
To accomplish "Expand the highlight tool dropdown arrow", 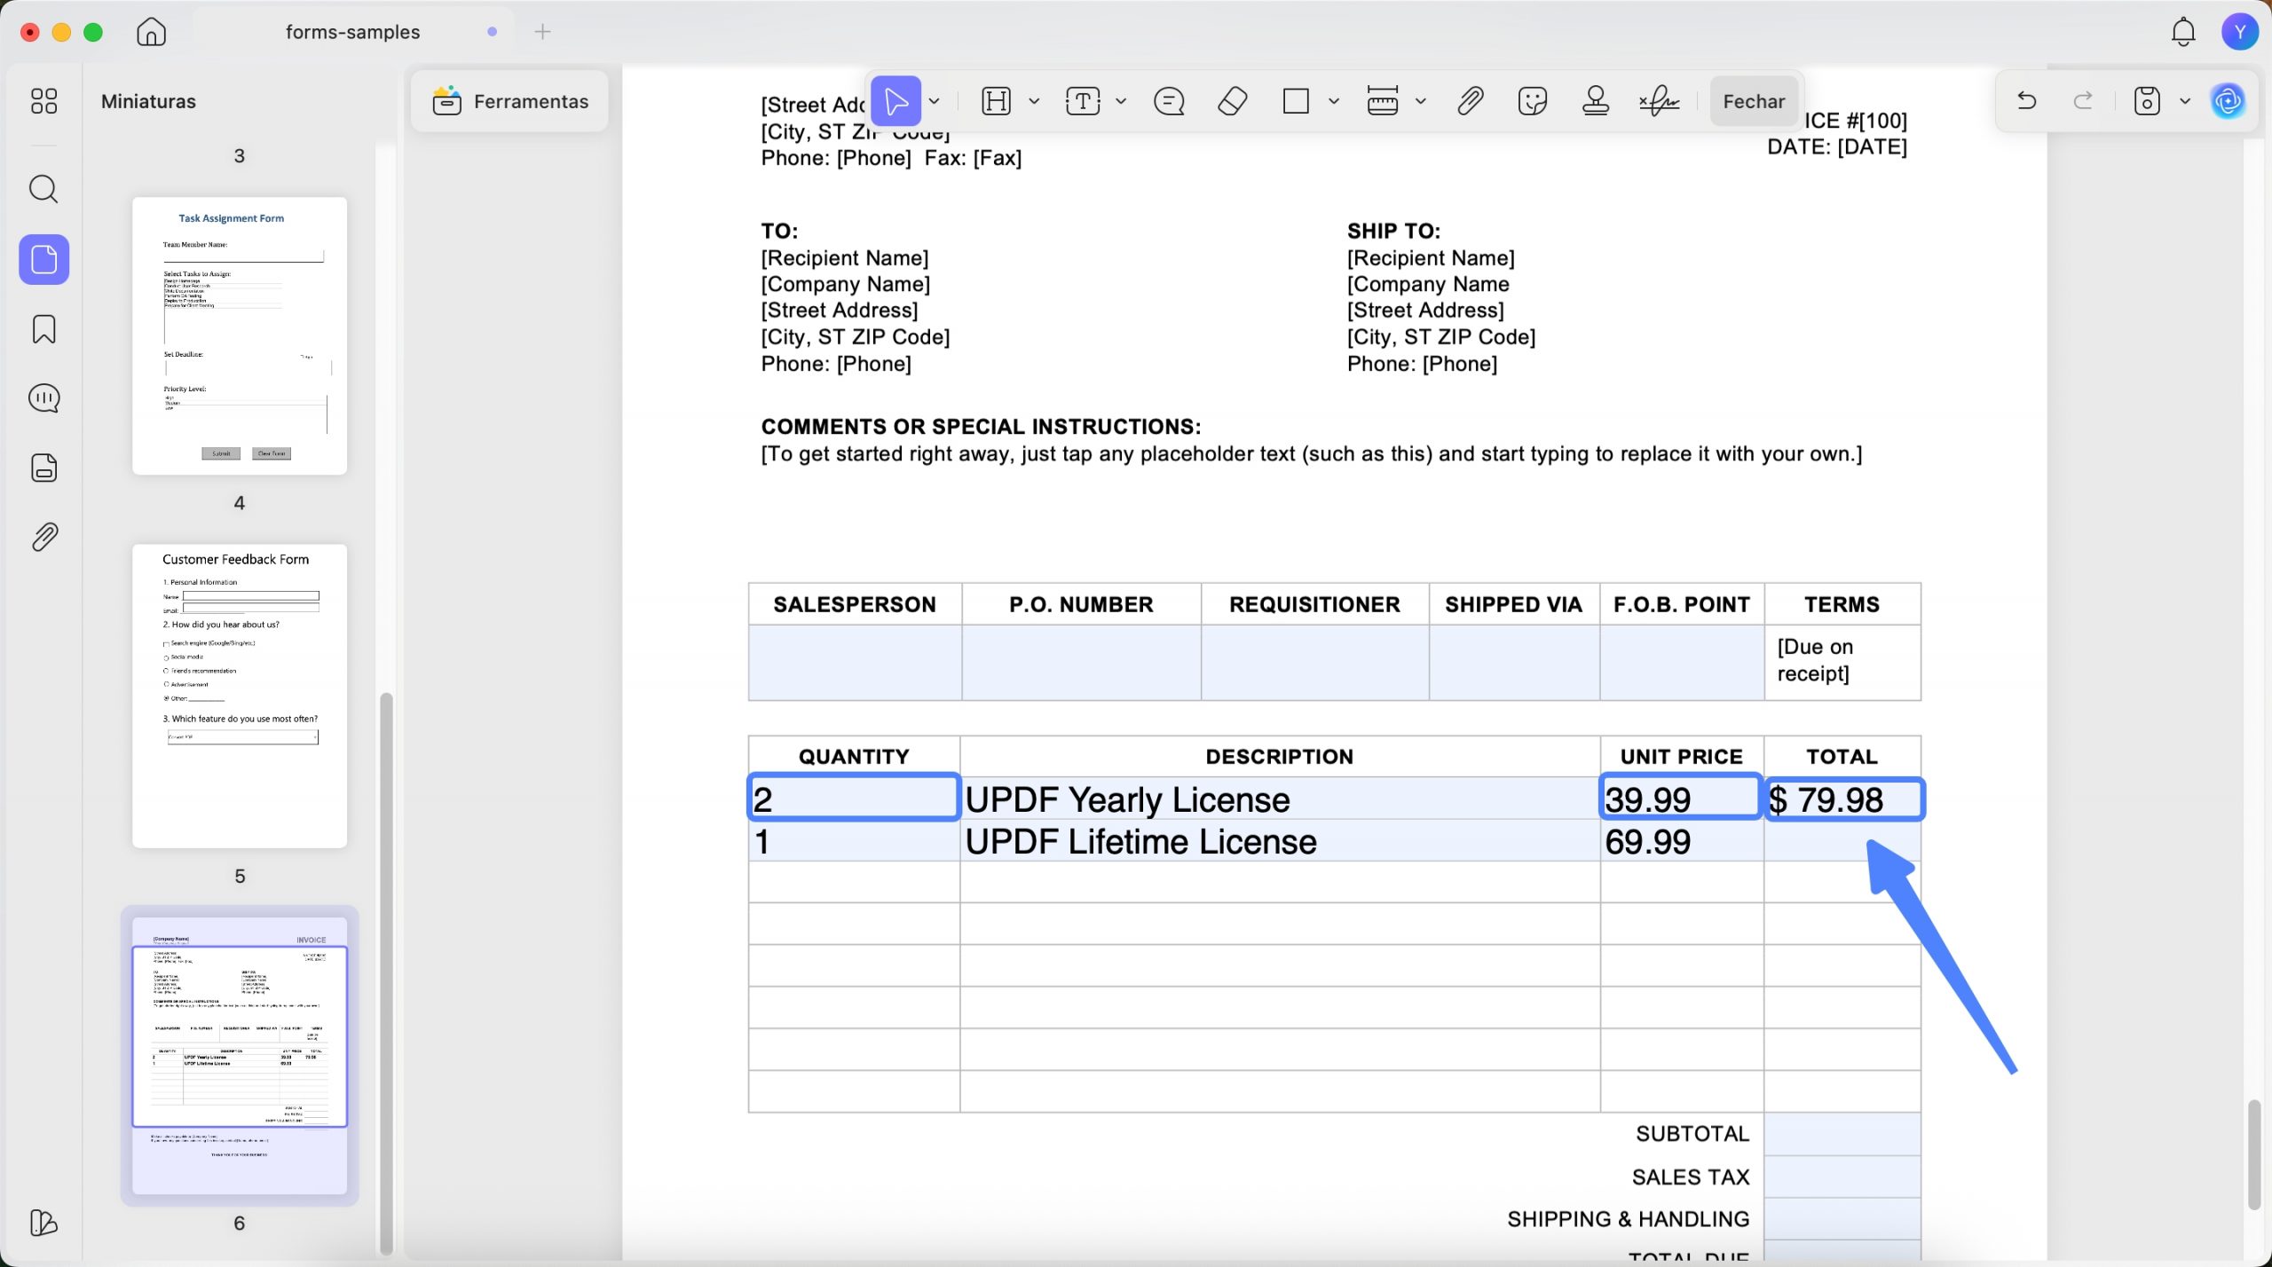I will [x=1034, y=101].
